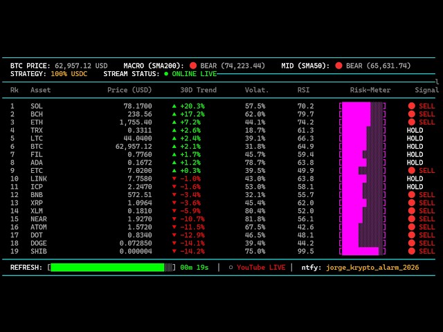Screen dimensions: 443x332
Task: Click the red down arrow in BNB row
Action: tap(174, 195)
